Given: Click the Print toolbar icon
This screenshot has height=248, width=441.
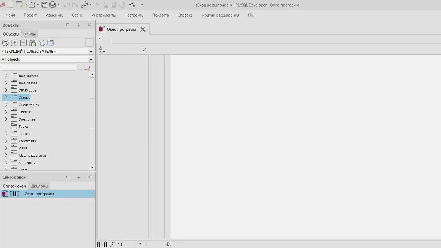Looking at the screenshot, I should (x=53, y=5).
